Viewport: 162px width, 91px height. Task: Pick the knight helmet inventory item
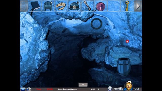(x=48, y=6)
